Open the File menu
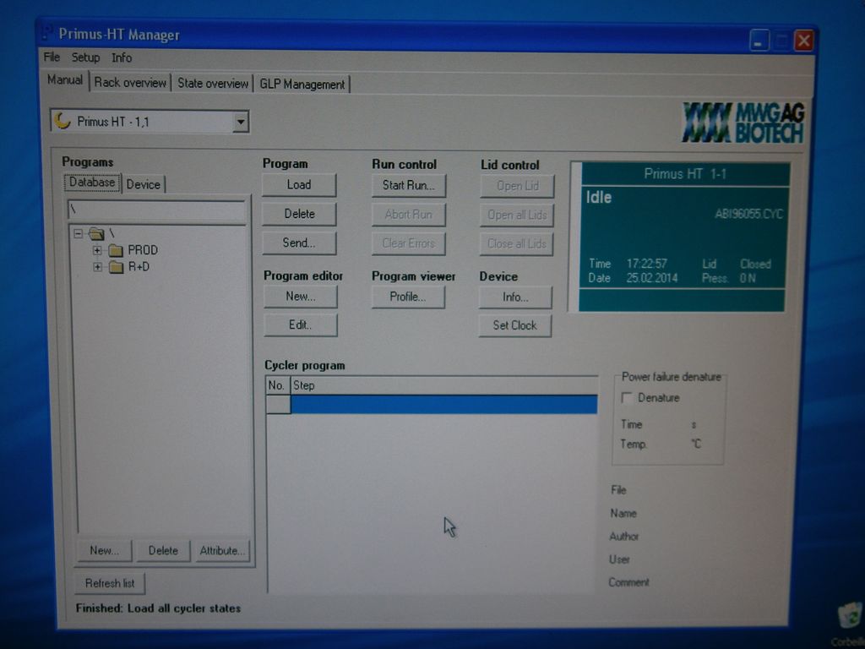Image resolution: width=865 pixels, height=649 pixels. 52,57
